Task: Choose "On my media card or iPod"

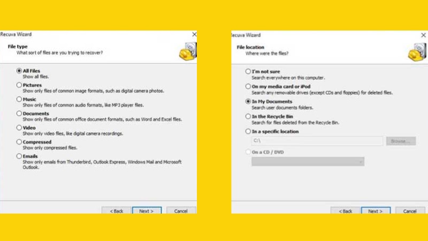Action: pyautogui.click(x=248, y=86)
